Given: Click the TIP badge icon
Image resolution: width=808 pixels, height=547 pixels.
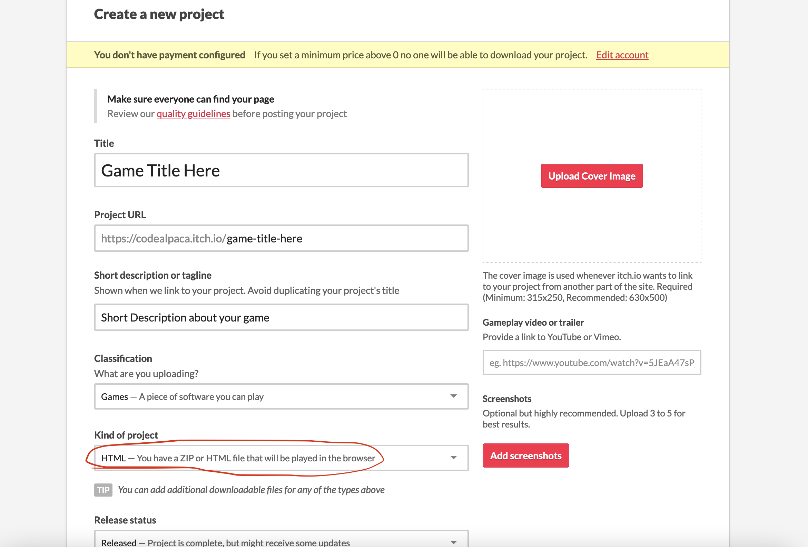Looking at the screenshot, I should [x=103, y=490].
